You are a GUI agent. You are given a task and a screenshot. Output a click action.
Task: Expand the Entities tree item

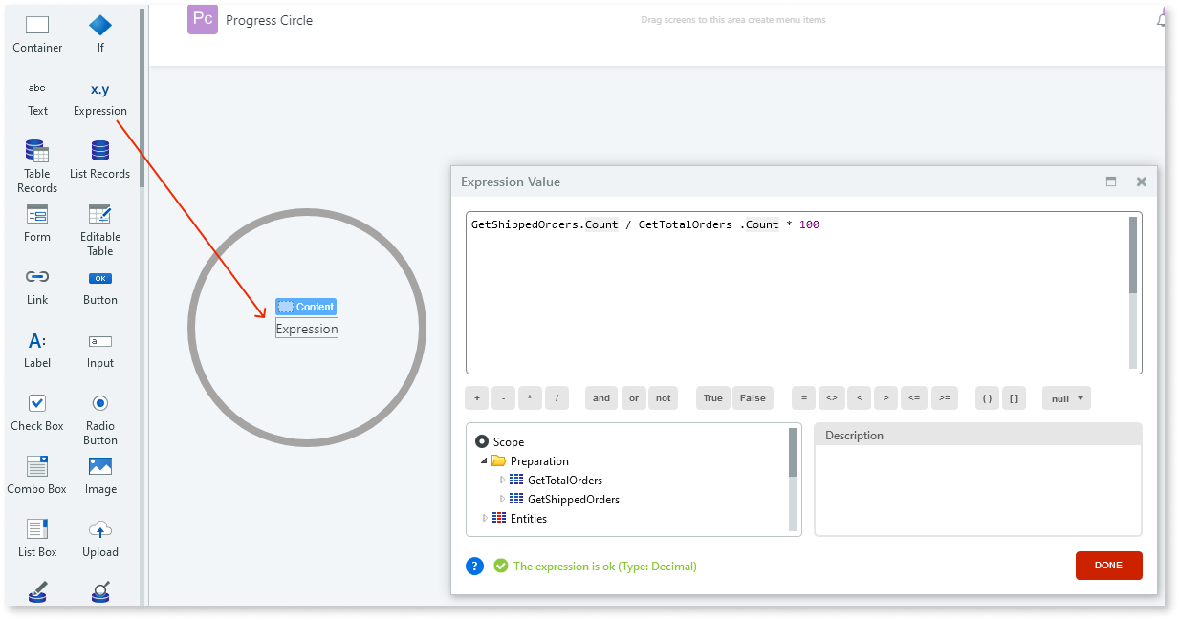point(484,518)
